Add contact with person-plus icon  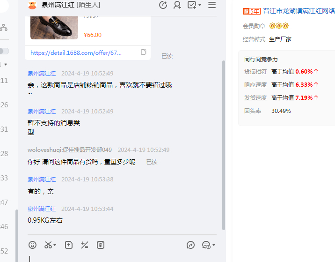177,5
